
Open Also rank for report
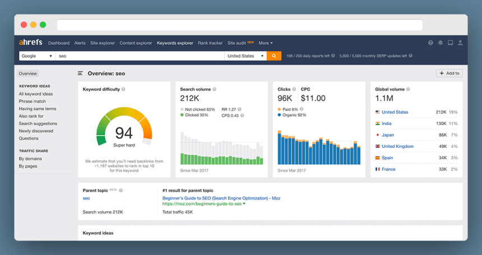31,116
